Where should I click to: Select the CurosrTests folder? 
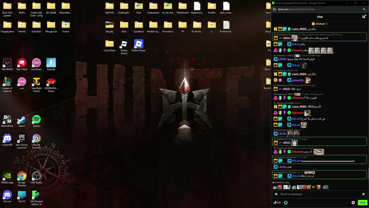click(x=110, y=46)
